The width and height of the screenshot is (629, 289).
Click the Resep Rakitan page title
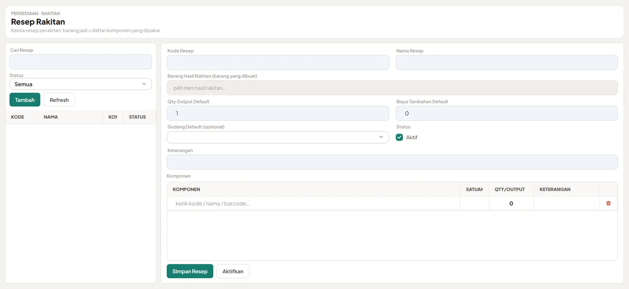(x=38, y=22)
